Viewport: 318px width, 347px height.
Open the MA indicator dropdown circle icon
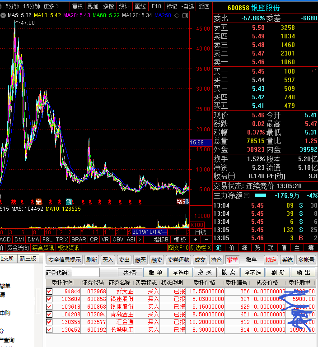(3, 15)
